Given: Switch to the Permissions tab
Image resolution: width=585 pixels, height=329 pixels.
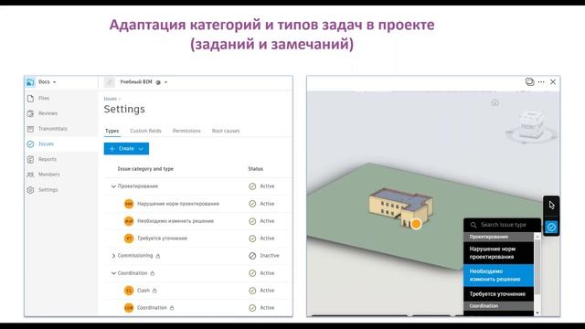Looking at the screenshot, I should (186, 131).
